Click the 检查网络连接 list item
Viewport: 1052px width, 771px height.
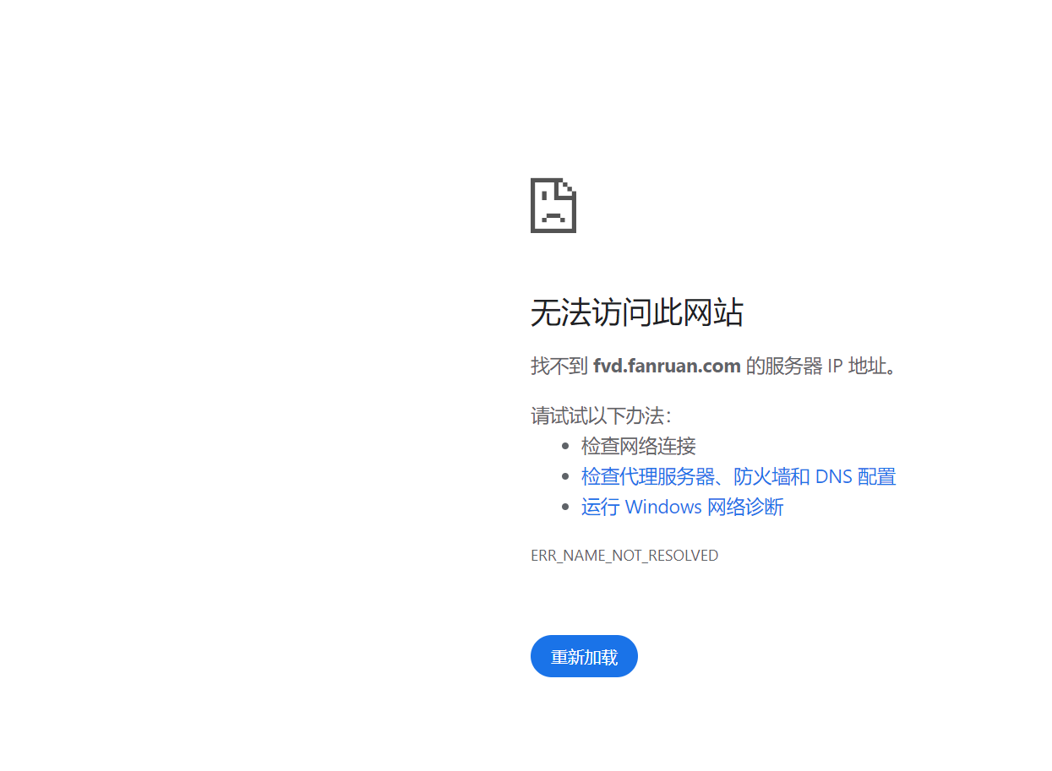tap(639, 446)
